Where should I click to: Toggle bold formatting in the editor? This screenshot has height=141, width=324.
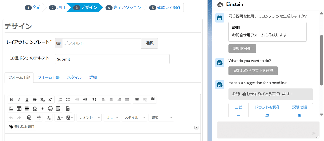pos(11,99)
